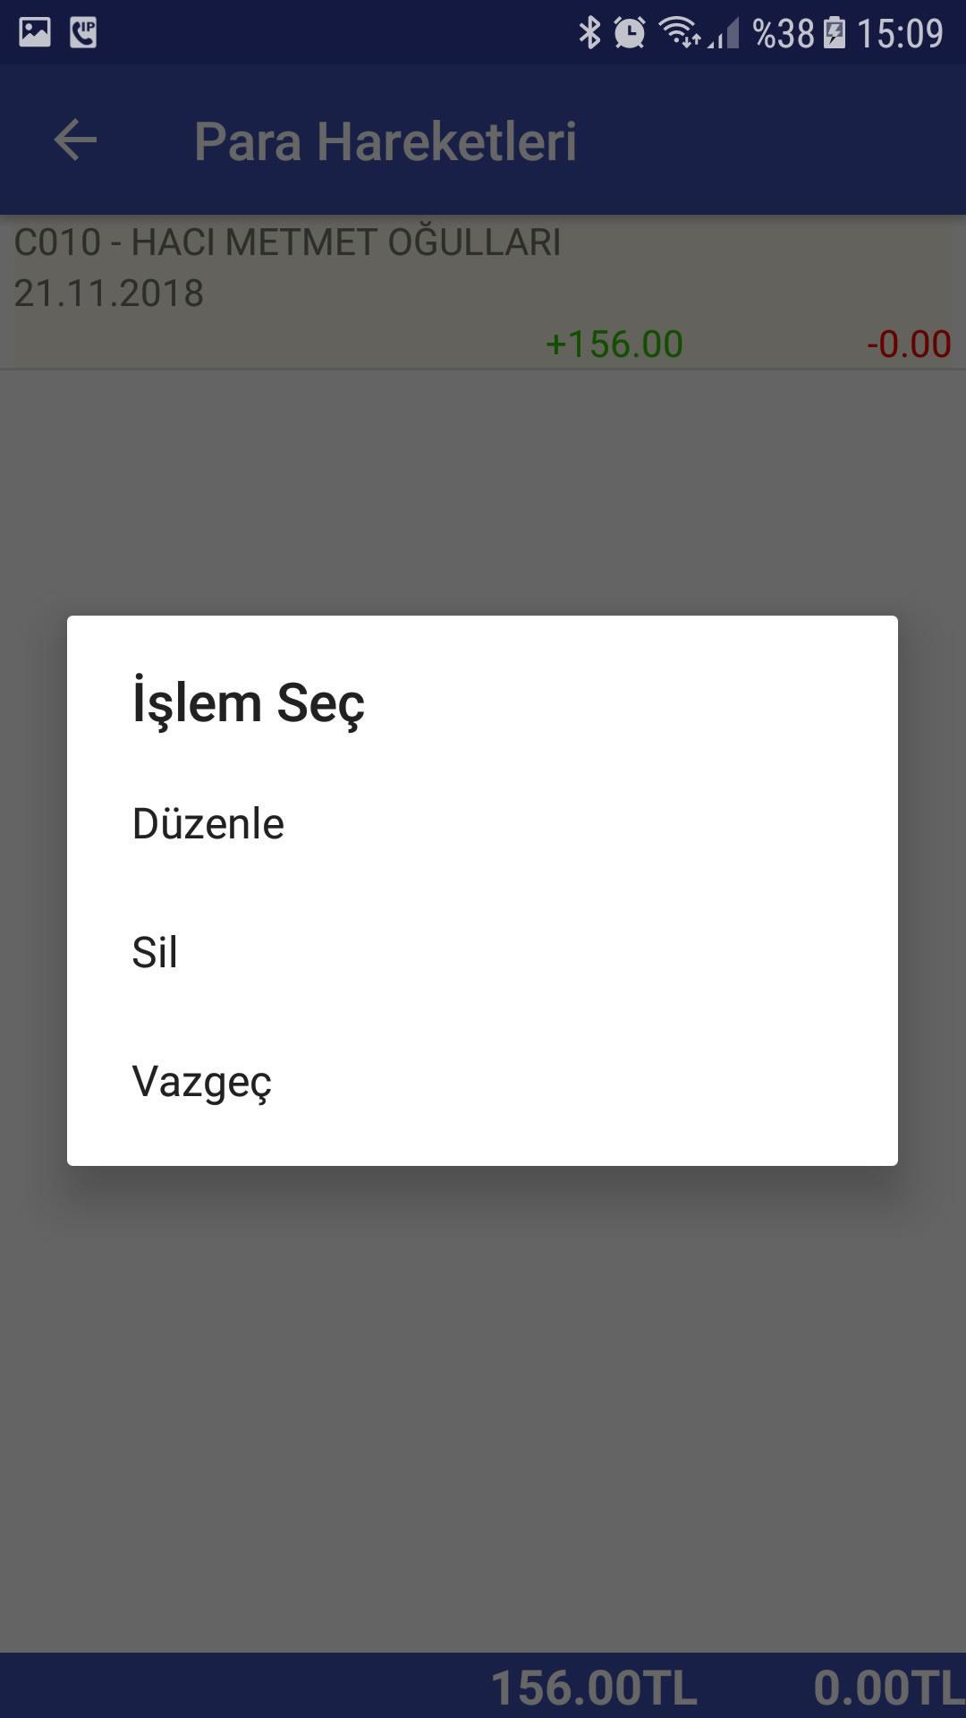966x1718 pixels.
Task: Choose Sil to delete the entry
Action: coord(482,952)
